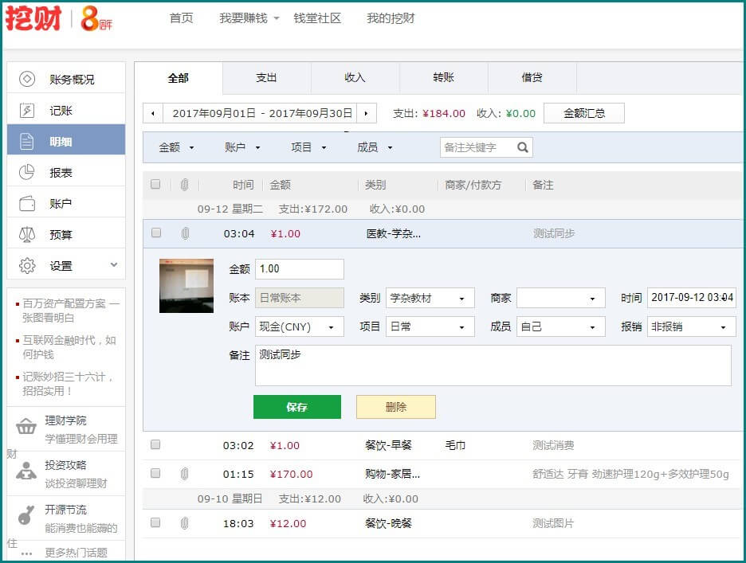The height and width of the screenshot is (563, 746).
Task: Switch to the 支出 tab
Action: pos(266,78)
